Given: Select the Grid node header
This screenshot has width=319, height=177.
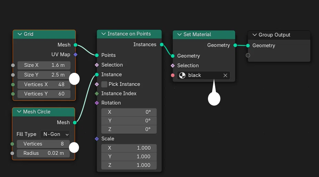Looking at the screenshot, I should (x=44, y=34).
